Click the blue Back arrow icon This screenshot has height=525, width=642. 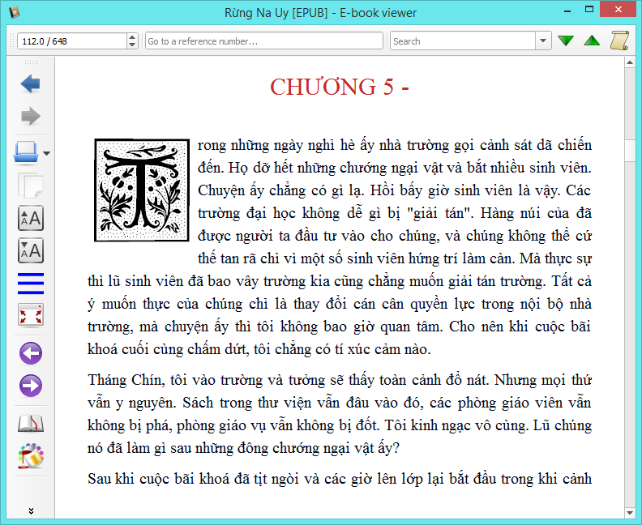click(30, 84)
